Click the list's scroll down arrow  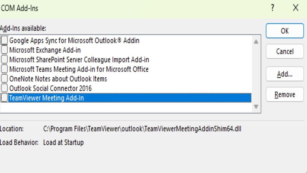(x=256, y=107)
